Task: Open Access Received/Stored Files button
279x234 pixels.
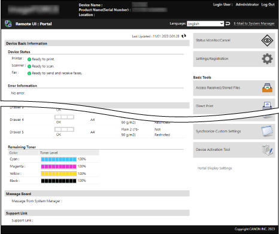Action: point(234,88)
